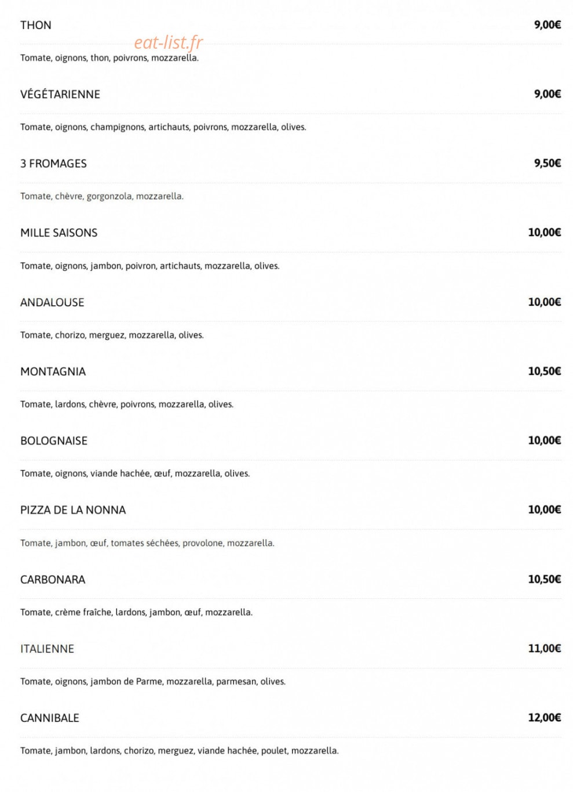Open the MILLE SAISONS pizza entry
Screen dimensions: 573x792
[x=59, y=233]
